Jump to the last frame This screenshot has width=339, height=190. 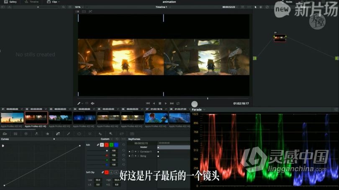pyautogui.click(x=172, y=104)
